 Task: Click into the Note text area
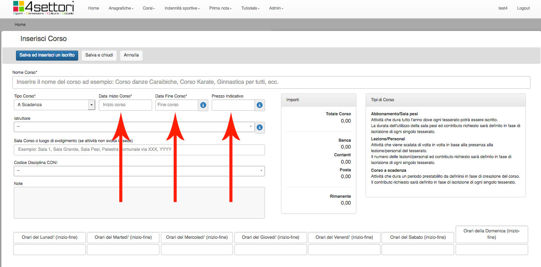(139, 202)
